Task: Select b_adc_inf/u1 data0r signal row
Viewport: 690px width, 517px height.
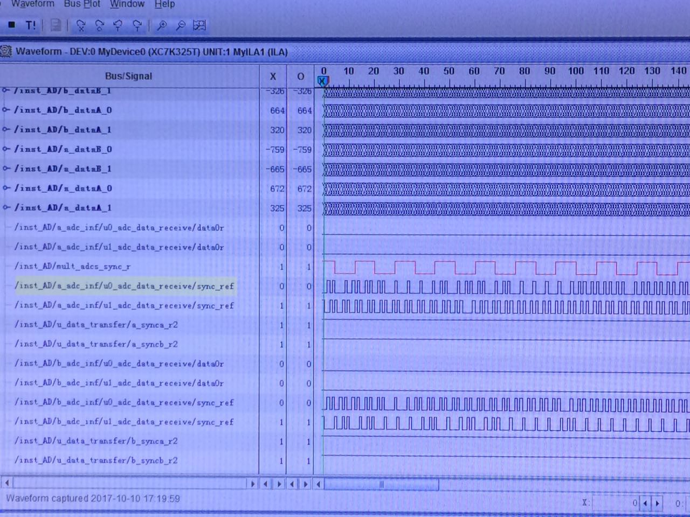Action: point(119,383)
